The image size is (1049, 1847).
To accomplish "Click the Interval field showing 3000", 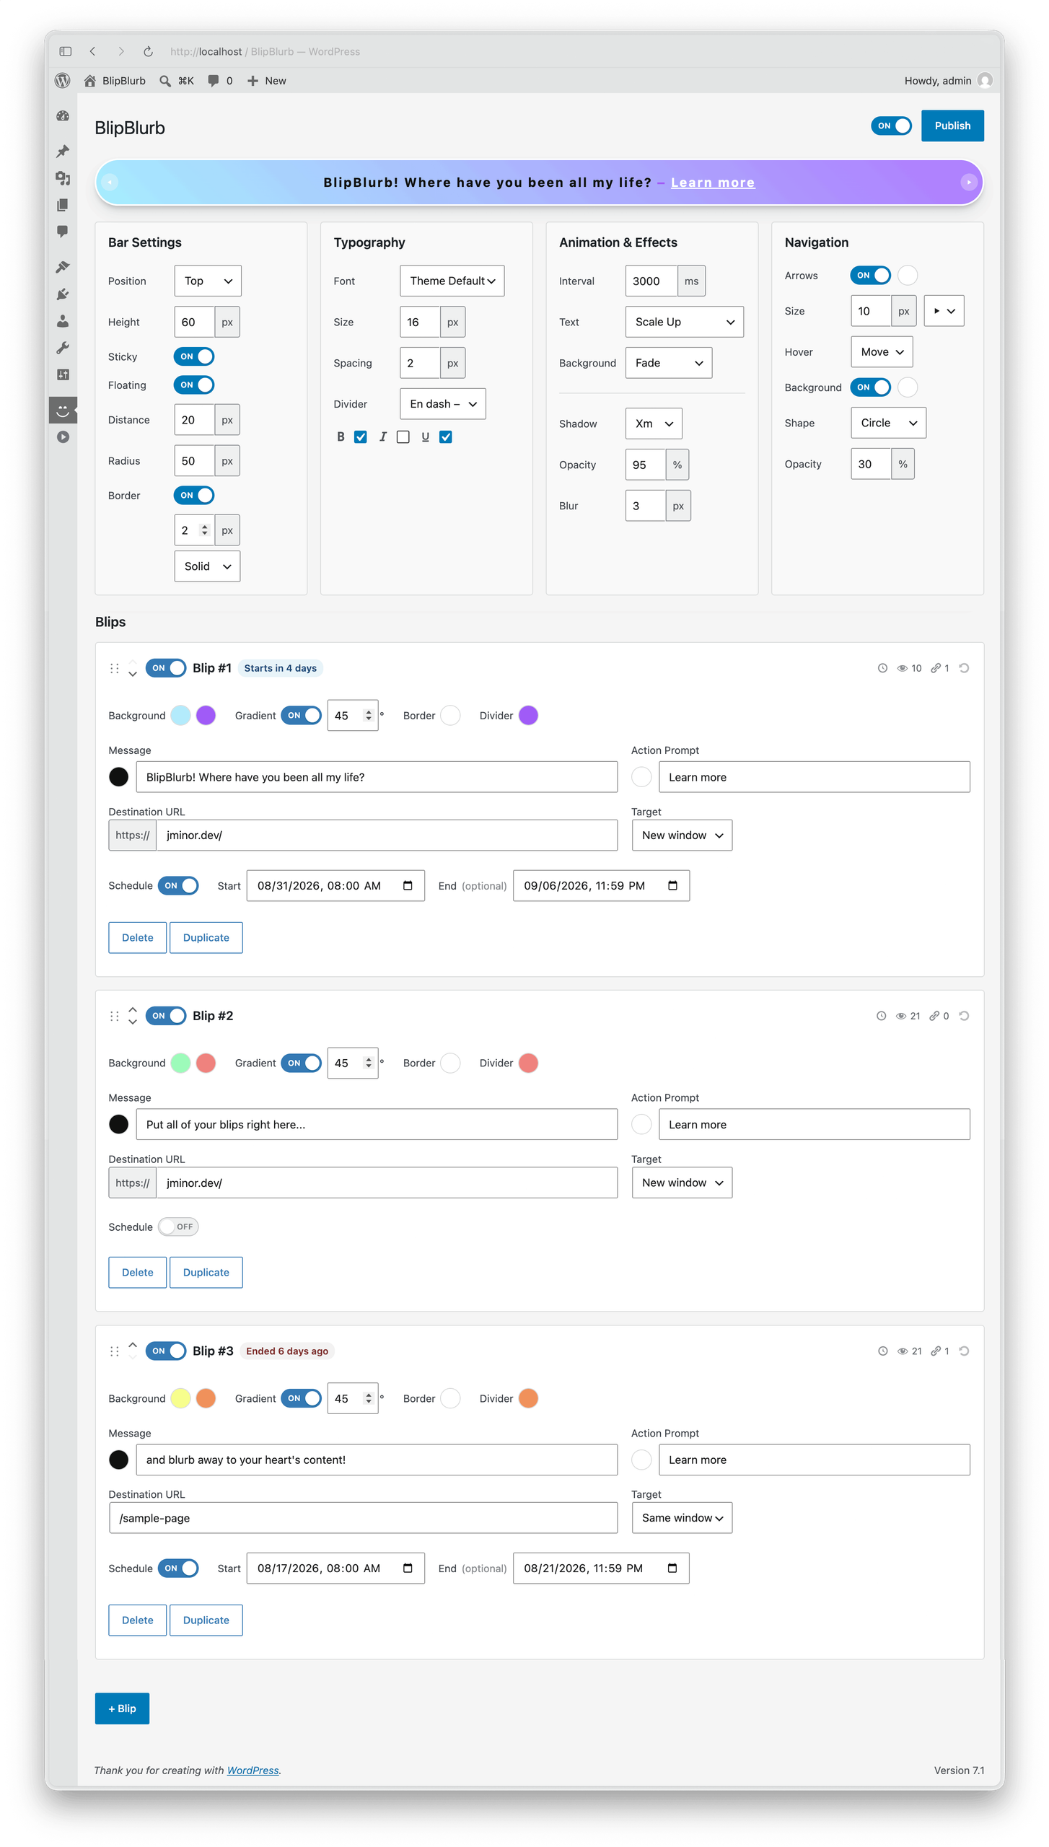I will point(651,281).
